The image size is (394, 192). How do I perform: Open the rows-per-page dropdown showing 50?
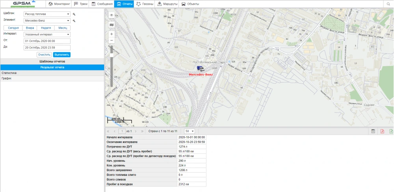190,131
